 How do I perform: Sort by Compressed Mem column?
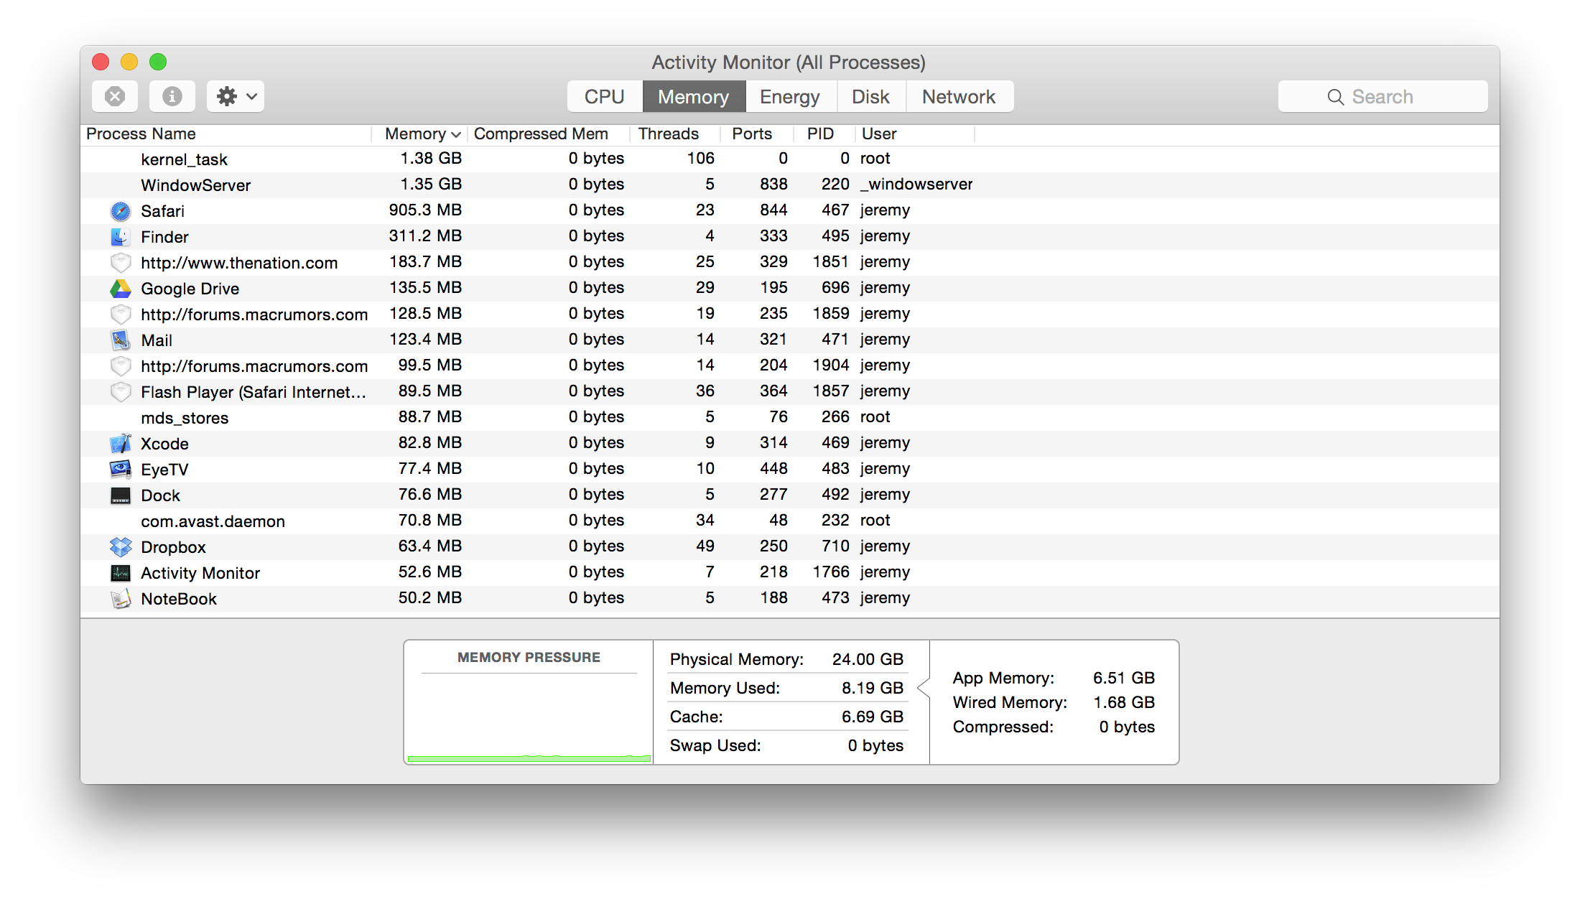(549, 134)
